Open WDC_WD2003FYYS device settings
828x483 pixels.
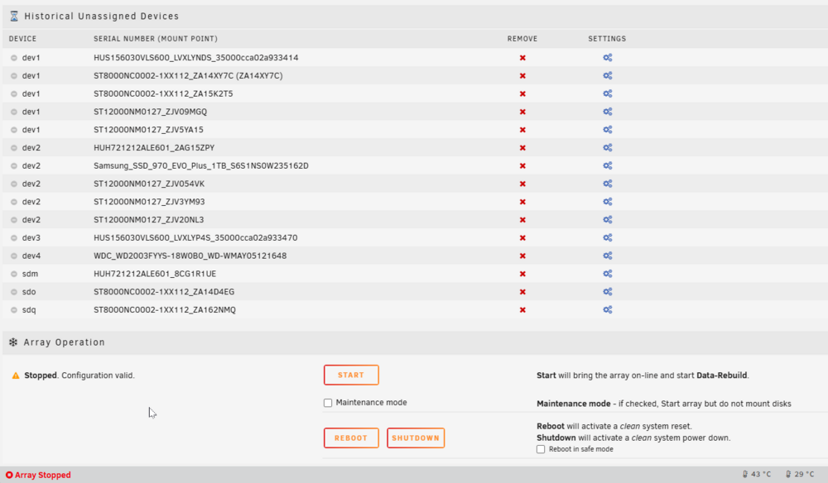pyautogui.click(x=607, y=256)
